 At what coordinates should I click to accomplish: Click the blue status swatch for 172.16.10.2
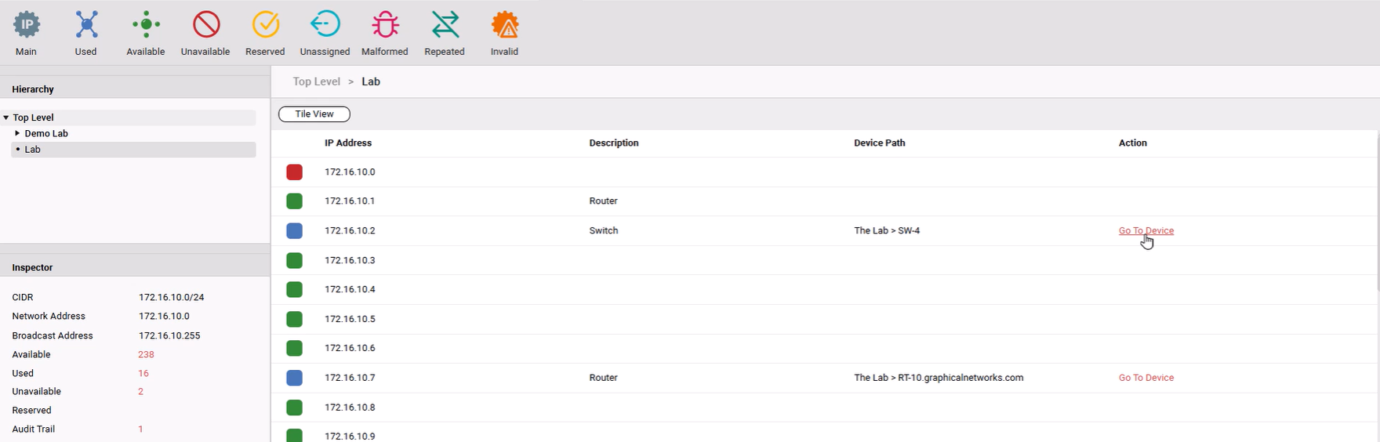294,231
